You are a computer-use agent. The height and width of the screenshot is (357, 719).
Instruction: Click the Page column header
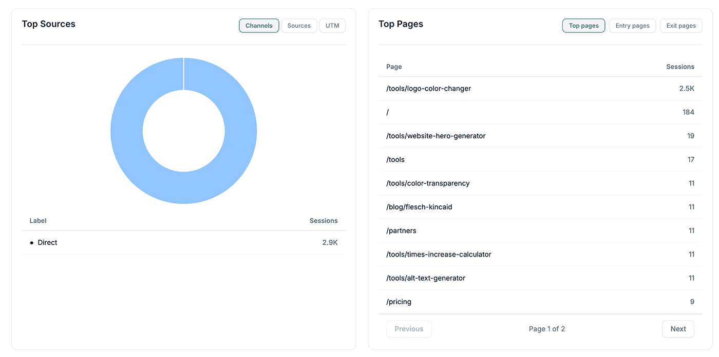pyautogui.click(x=394, y=67)
